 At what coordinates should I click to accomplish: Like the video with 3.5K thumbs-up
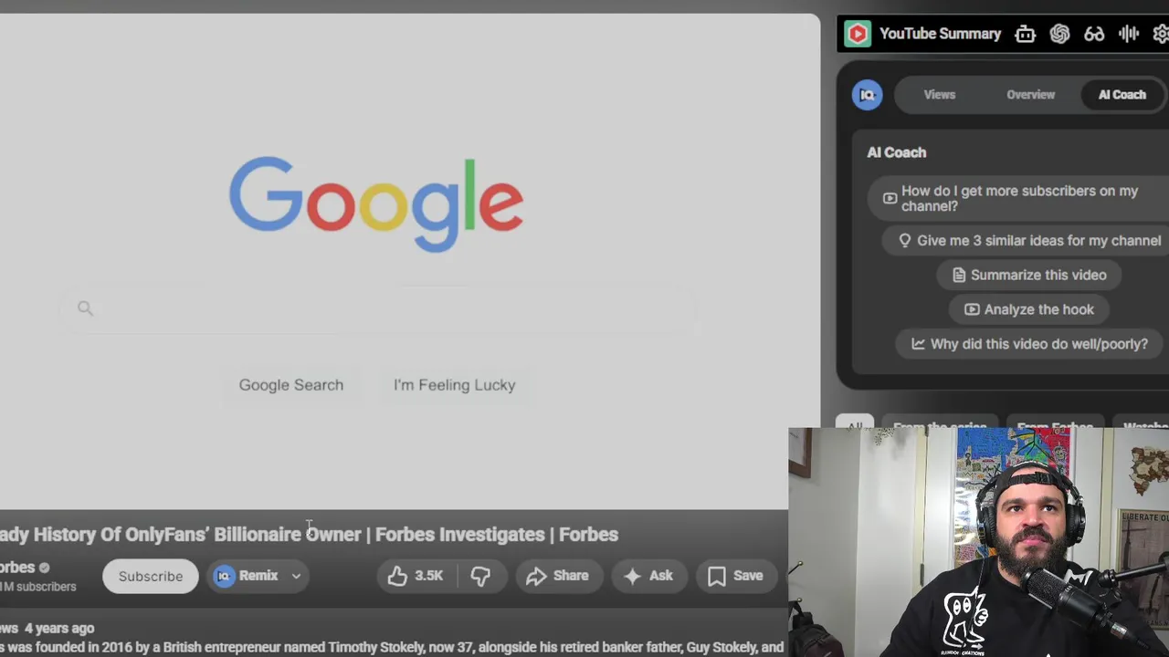tap(416, 576)
